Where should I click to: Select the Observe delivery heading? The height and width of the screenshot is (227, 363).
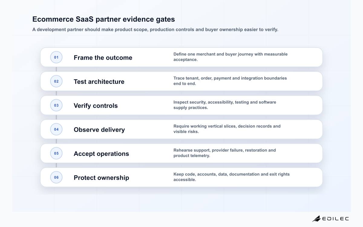[99, 130]
